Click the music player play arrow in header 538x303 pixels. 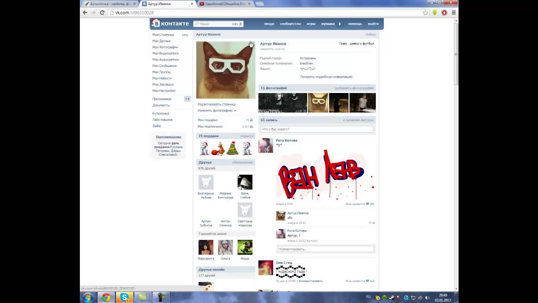[x=340, y=24]
